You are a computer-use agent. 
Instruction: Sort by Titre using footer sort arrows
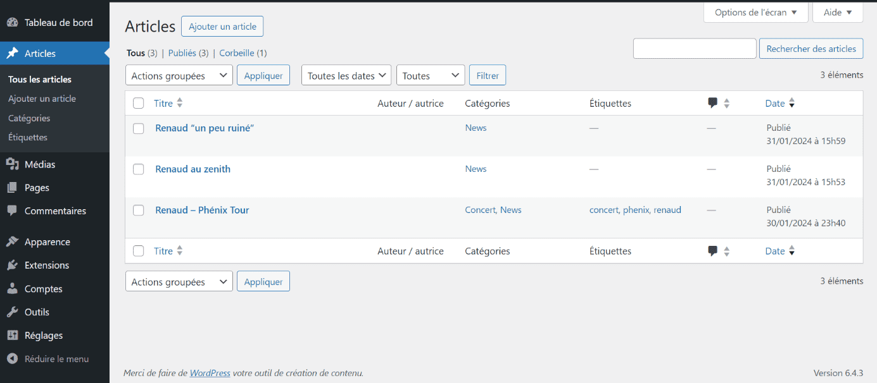pos(180,251)
